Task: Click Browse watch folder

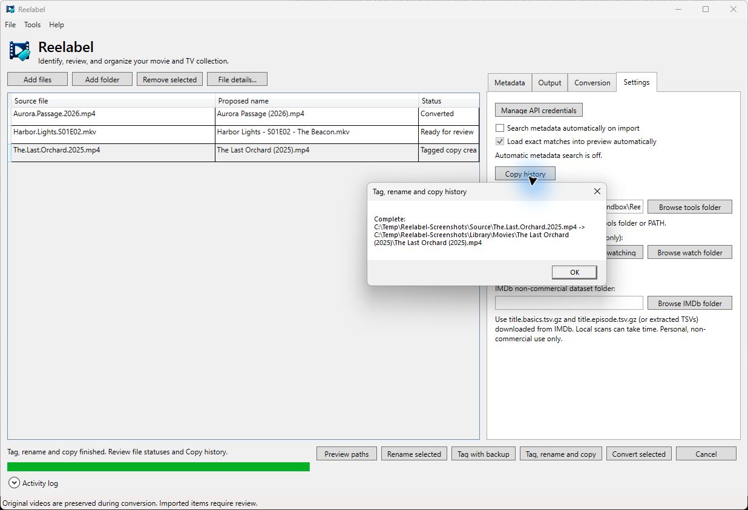Action: click(x=689, y=252)
